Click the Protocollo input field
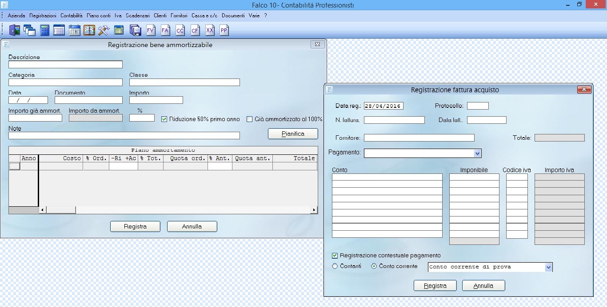Viewport: 607px width, 307px height. coord(478,106)
